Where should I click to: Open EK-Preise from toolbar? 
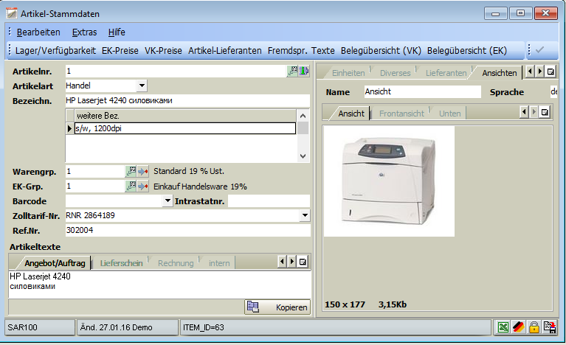point(120,50)
